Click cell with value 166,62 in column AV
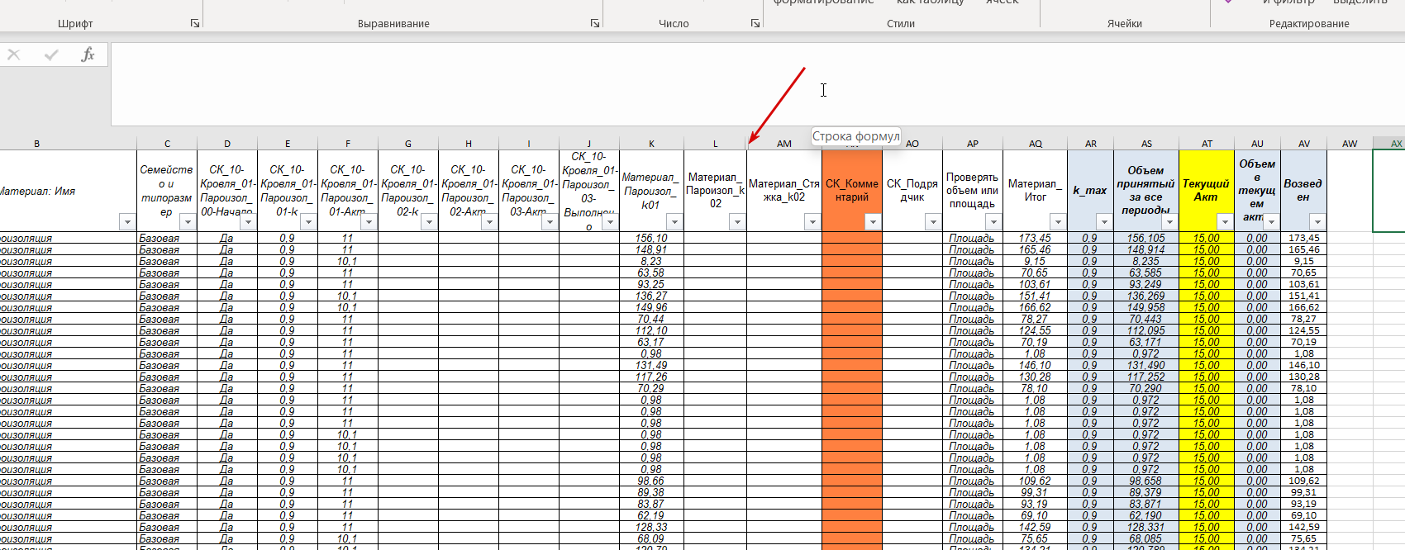Screen dimensions: 1405x550 pos(1304,307)
